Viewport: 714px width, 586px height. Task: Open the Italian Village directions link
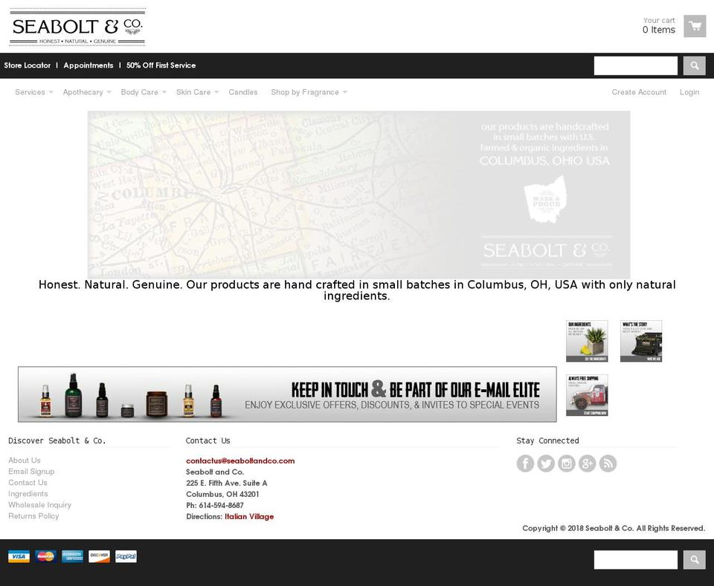point(249,516)
